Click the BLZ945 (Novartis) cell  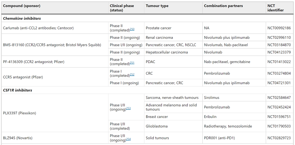point(55,138)
